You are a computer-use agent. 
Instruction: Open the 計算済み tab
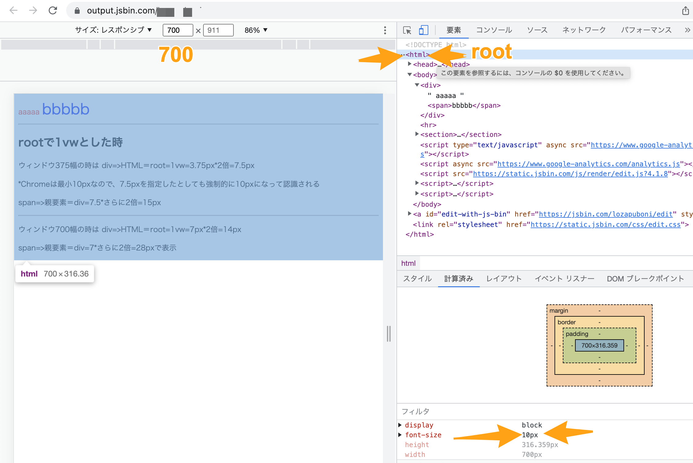pyautogui.click(x=459, y=279)
